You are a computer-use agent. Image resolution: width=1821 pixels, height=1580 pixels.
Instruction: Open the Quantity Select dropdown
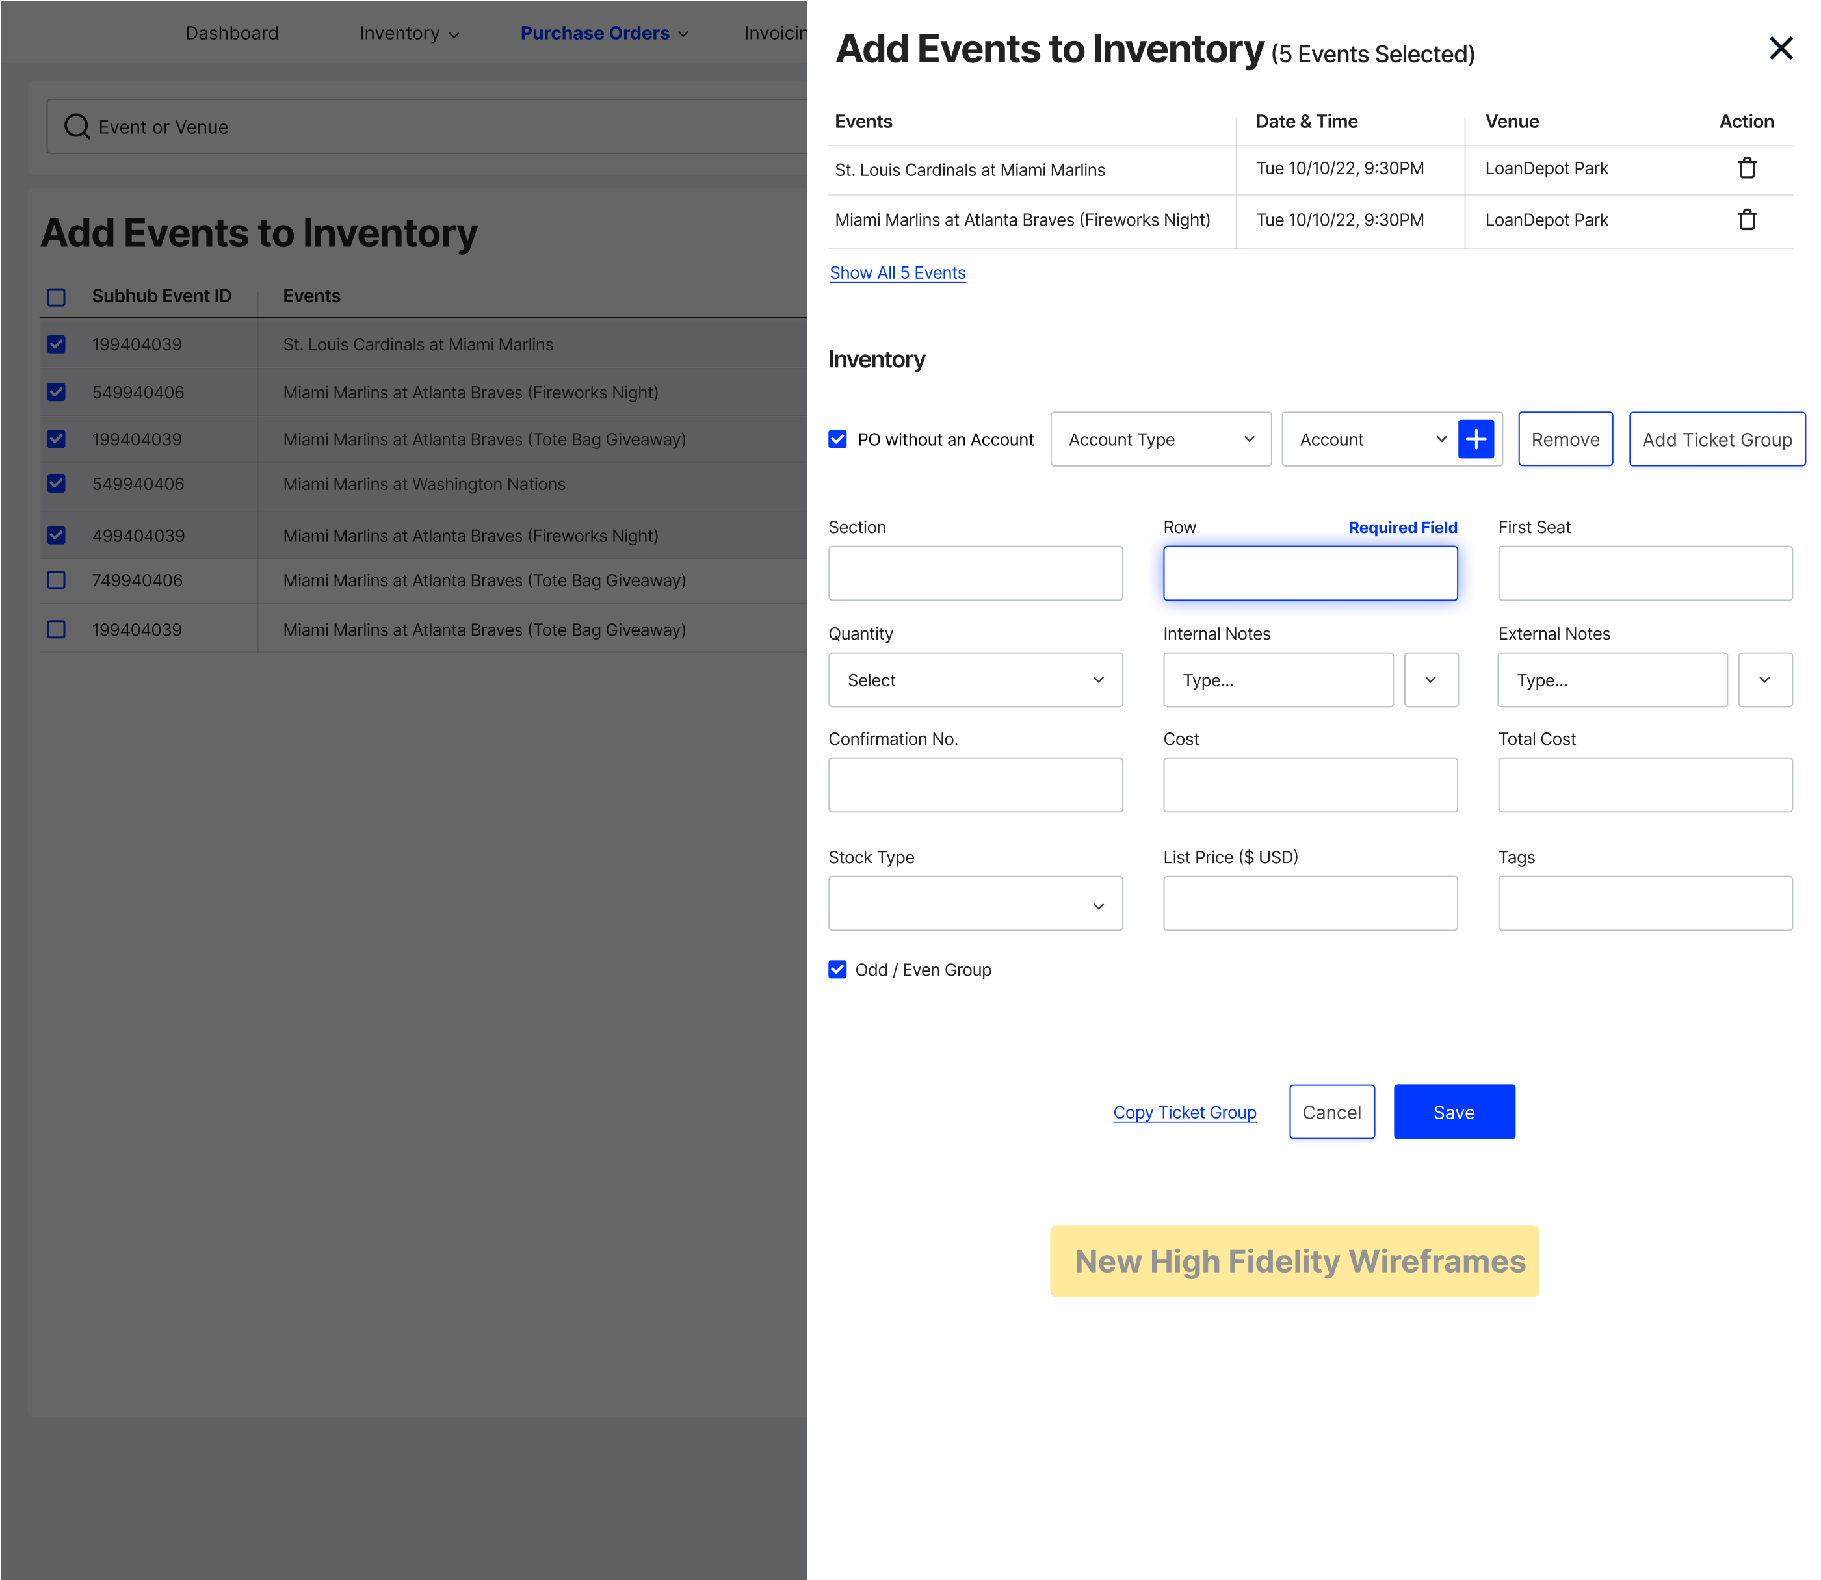[975, 680]
